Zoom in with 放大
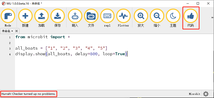The width and height of the screenshot is (214, 98). coord(141,18)
